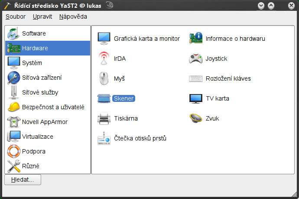Image resolution: width=299 pixels, height=199 pixels.
Task: Click the Myš module label
Action: point(119,78)
